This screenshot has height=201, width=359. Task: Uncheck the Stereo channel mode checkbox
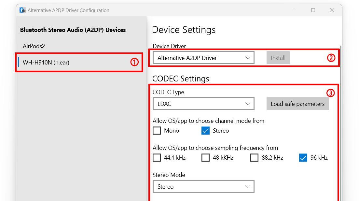[x=205, y=131]
